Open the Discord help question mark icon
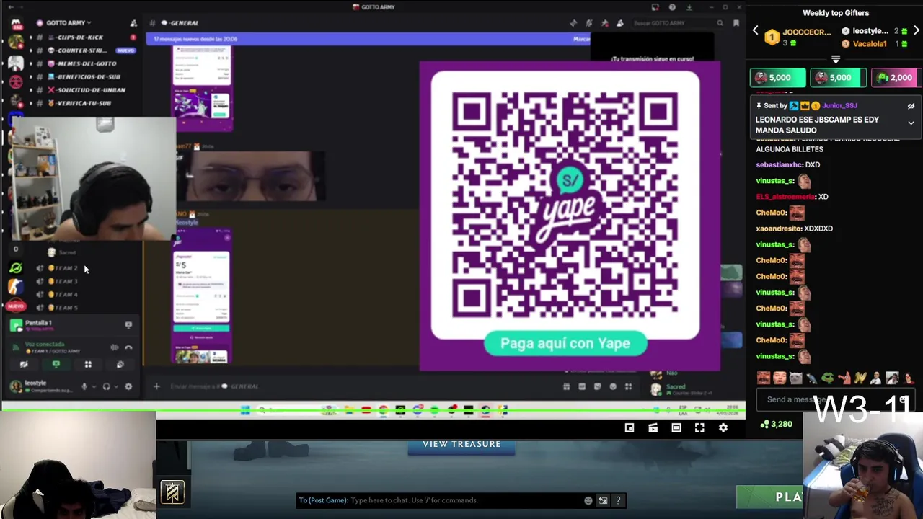Image resolution: width=923 pixels, height=519 pixels. point(672,7)
